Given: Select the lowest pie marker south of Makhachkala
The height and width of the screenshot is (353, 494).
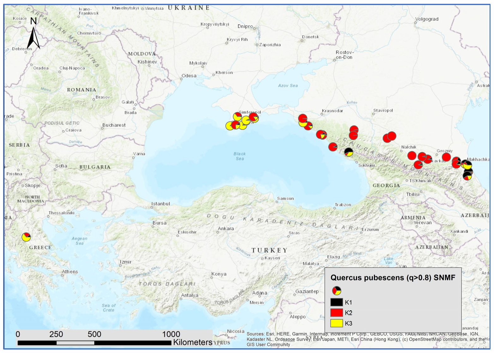Looking at the screenshot, I should (467, 176).
